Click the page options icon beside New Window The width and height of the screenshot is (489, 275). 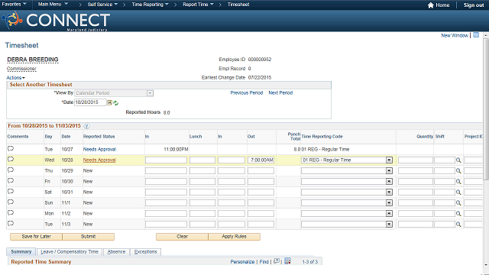point(476,35)
